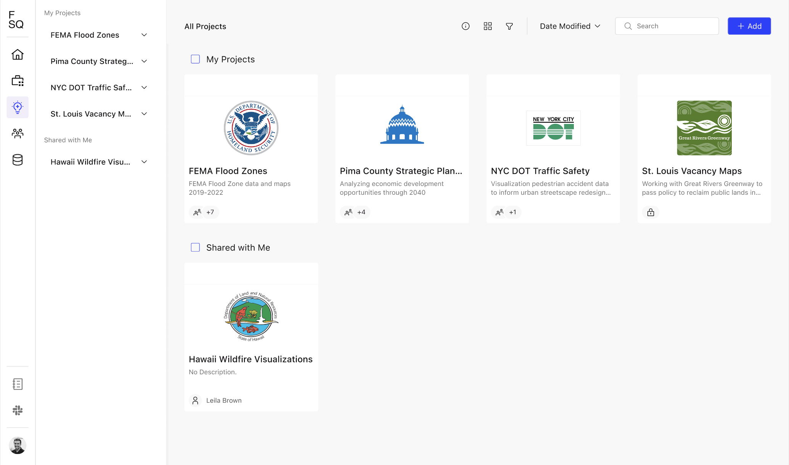Click the Slack icon in sidebar

pyautogui.click(x=18, y=410)
